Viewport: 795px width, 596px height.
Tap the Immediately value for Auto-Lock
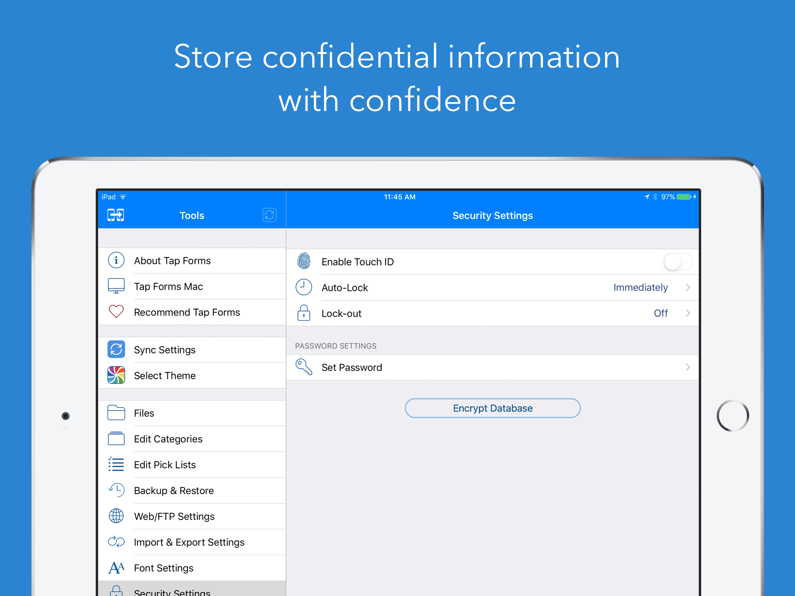coord(640,288)
